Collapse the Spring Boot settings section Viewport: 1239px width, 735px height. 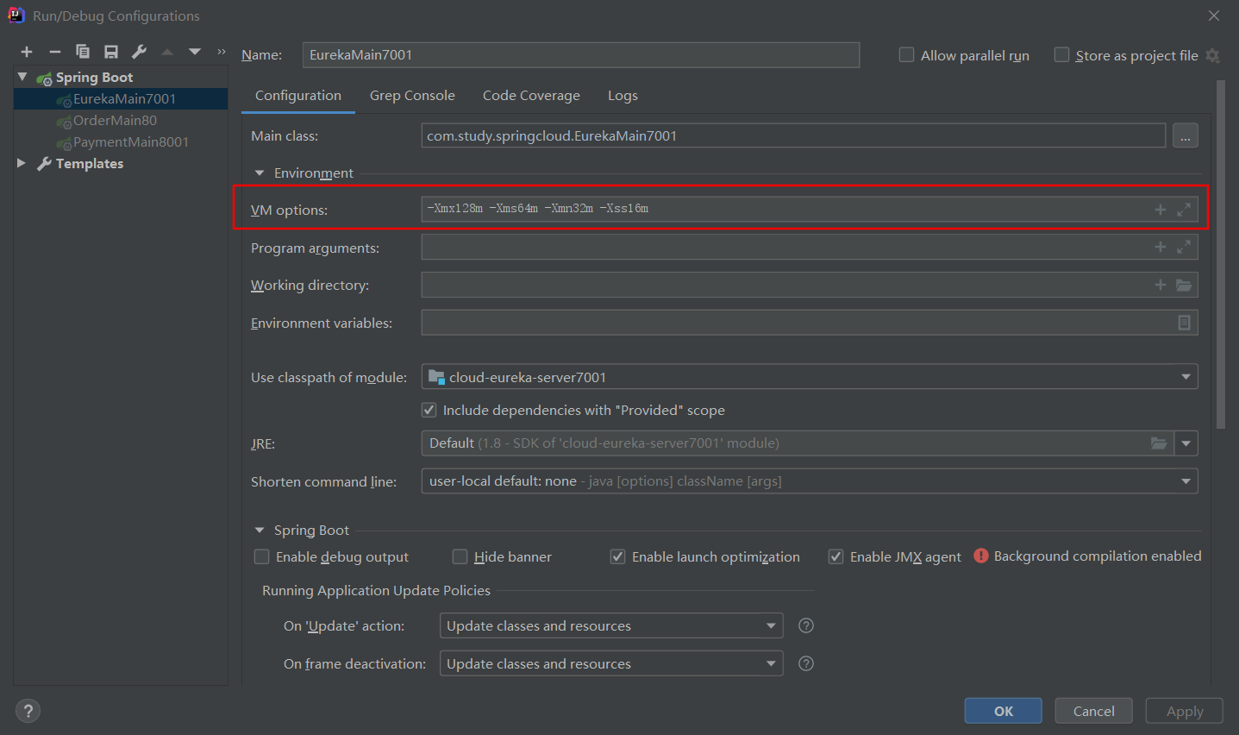(x=260, y=531)
